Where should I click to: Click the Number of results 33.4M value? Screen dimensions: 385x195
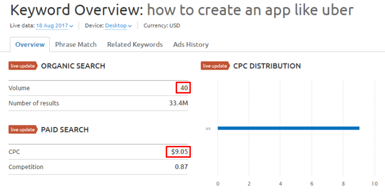179,103
